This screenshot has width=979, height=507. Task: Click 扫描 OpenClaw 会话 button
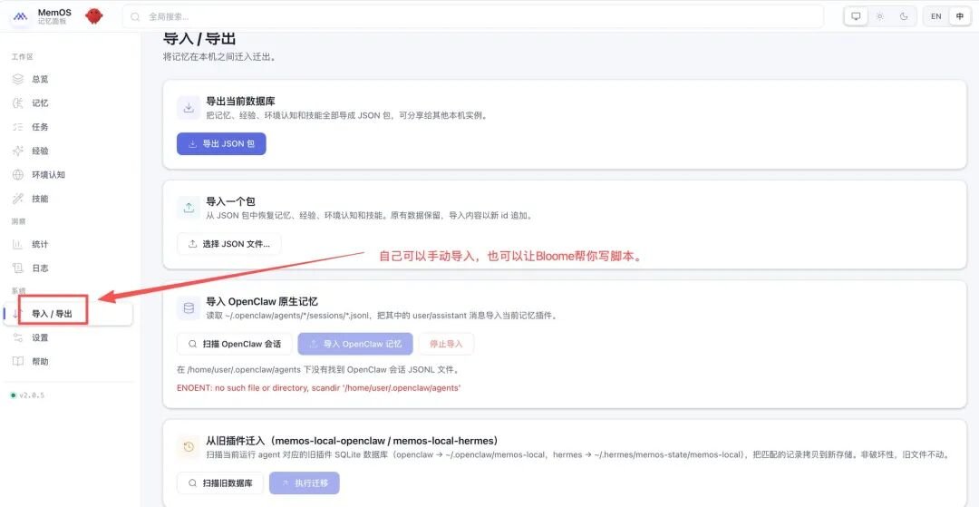click(x=235, y=344)
